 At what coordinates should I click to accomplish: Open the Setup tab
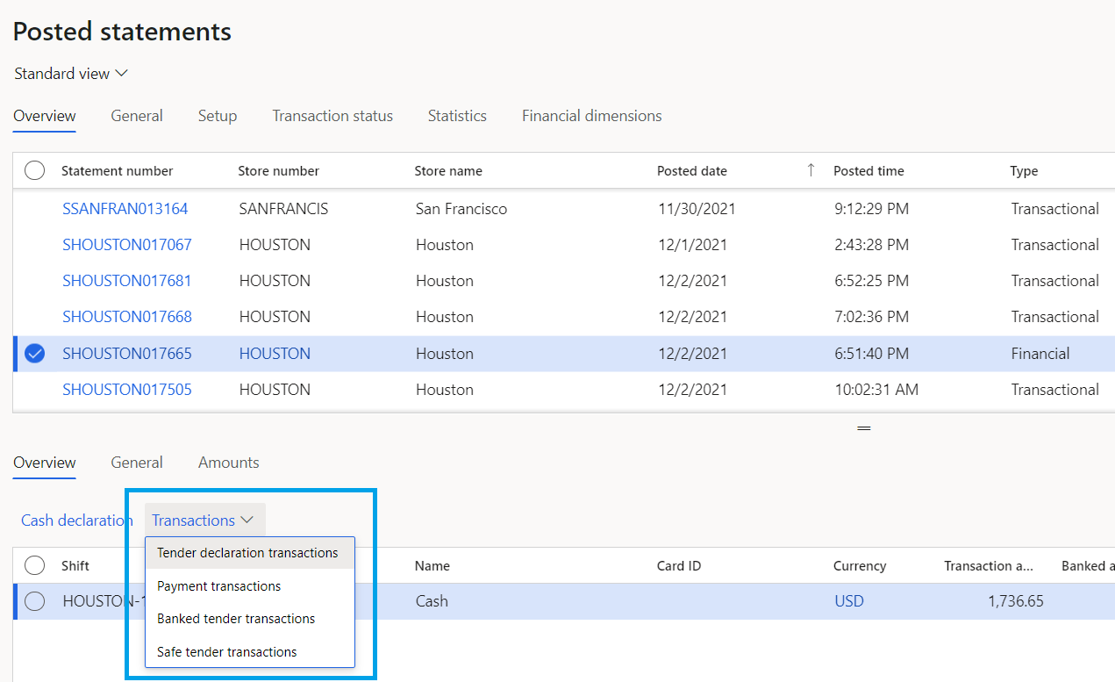[x=217, y=115]
